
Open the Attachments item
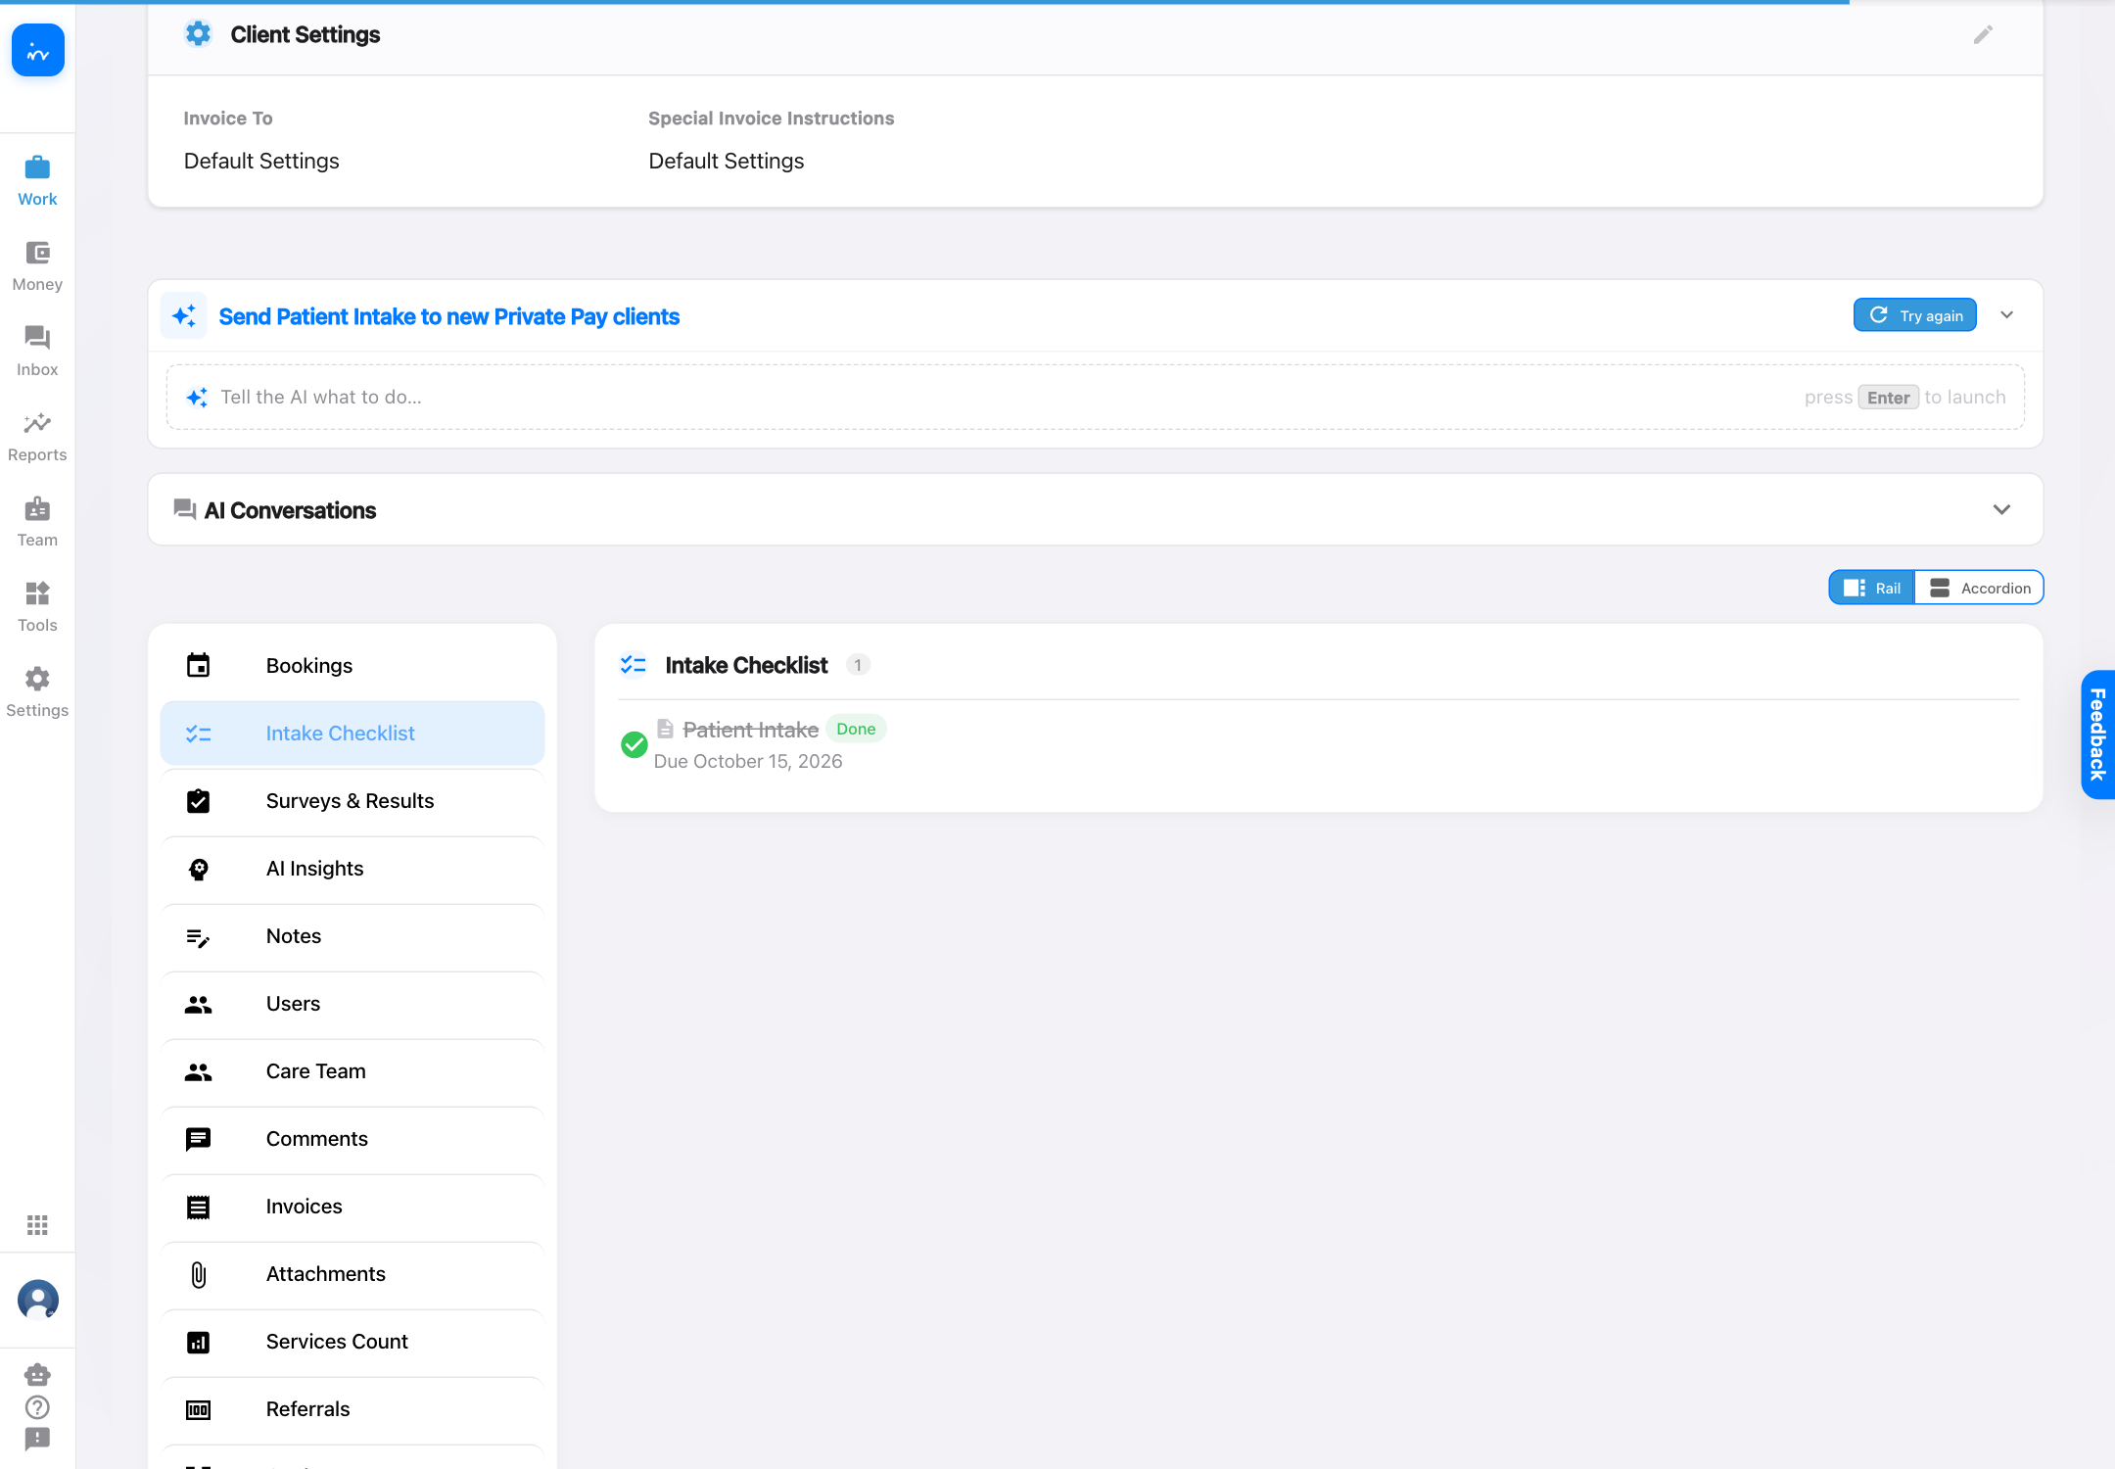coord(352,1274)
